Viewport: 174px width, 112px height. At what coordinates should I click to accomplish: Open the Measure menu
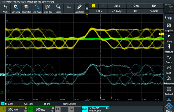[x=169, y=49]
